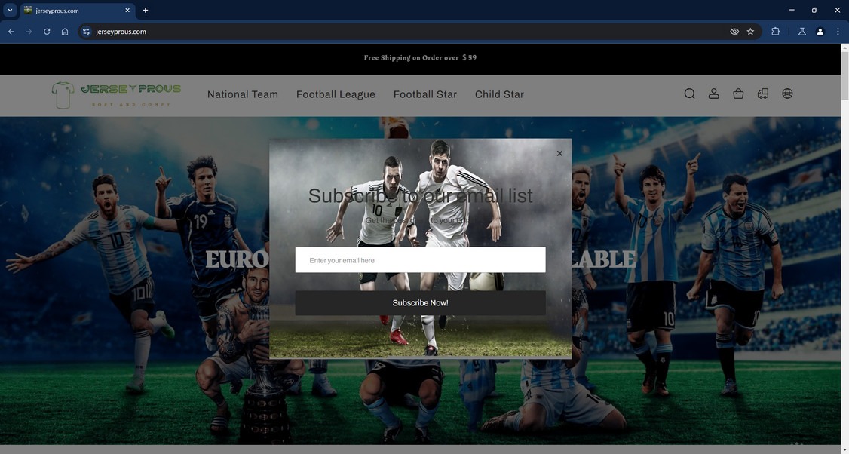849x454 pixels.
Task: Bookmark this page with the star
Action: [x=750, y=32]
